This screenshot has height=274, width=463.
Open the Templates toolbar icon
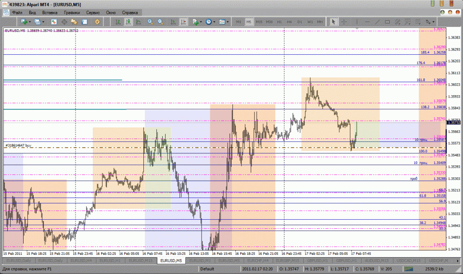222,22
